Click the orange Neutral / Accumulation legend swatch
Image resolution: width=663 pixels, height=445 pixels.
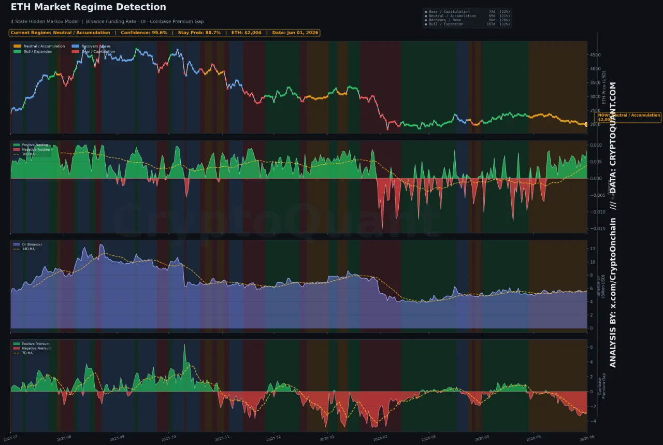click(x=17, y=46)
